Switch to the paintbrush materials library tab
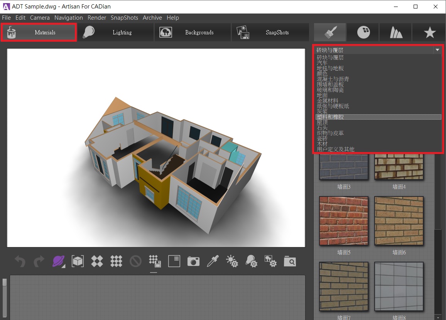The width and height of the screenshot is (446, 320). click(329, 33)
